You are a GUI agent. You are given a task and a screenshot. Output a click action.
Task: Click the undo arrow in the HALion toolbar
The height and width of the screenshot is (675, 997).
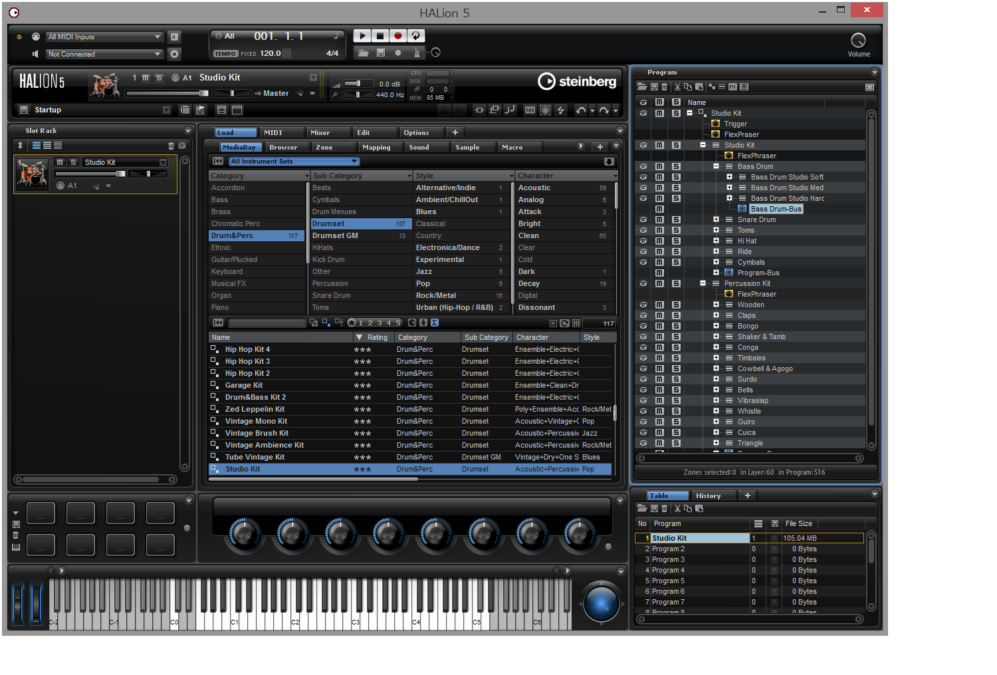coord(581,110)
